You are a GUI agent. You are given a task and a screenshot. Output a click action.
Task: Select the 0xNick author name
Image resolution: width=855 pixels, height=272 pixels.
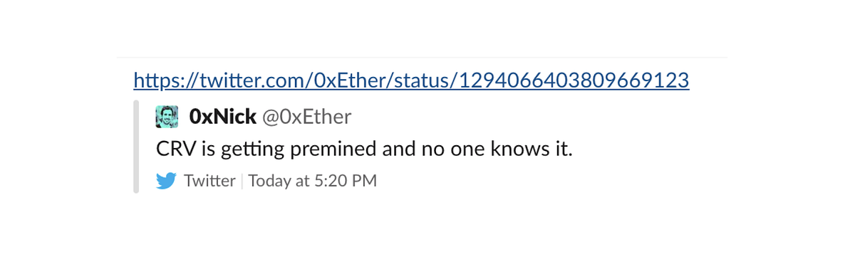[222, 116]
